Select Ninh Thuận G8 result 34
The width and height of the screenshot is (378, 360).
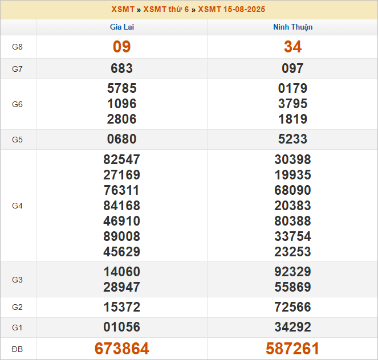(x=292, y=47)
